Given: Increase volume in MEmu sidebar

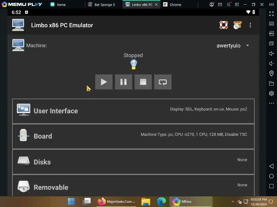Looking at the screenshot, I should click(x=271, y=53).
